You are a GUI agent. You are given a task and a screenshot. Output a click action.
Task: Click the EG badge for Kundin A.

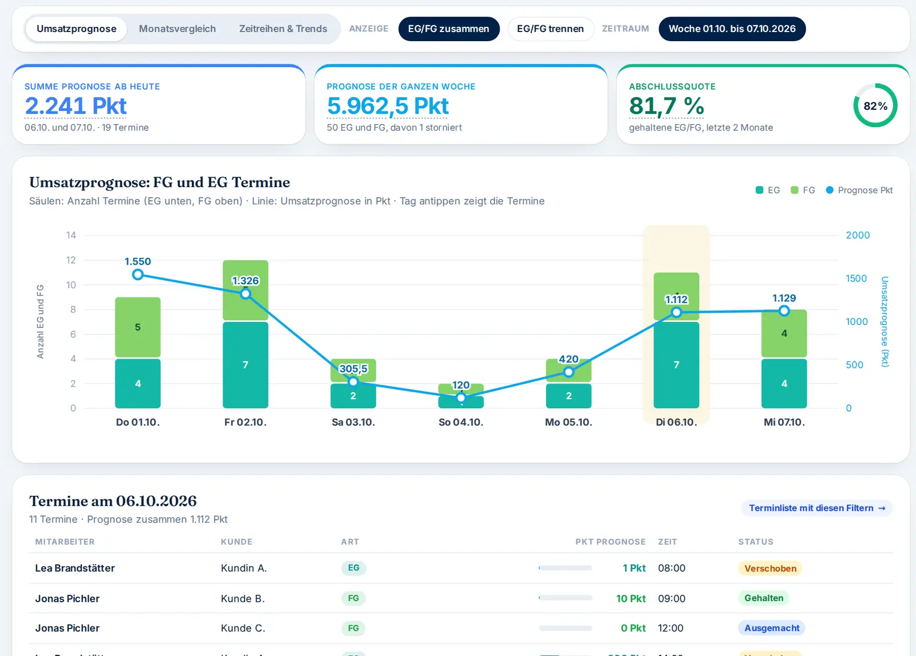point(354,568)
